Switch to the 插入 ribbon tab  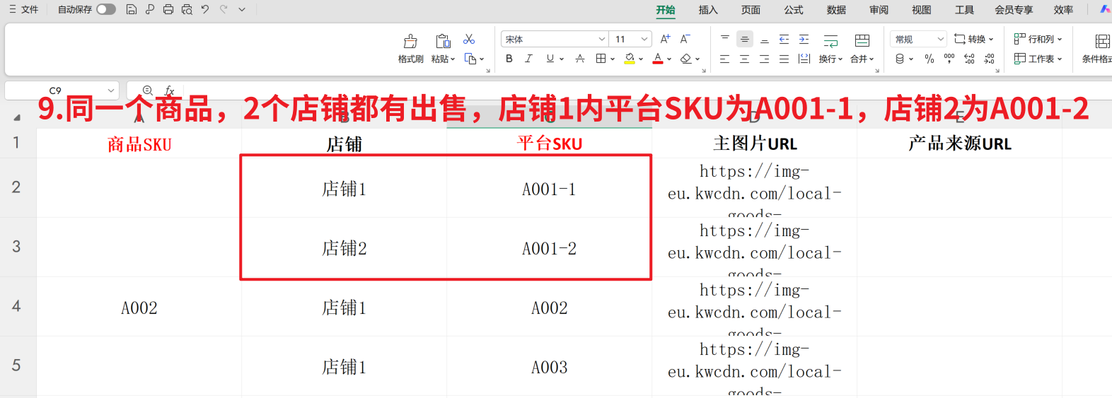(x=708, y=10)
